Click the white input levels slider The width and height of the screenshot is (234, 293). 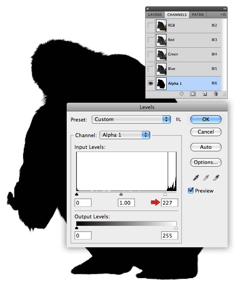(165, 194)
